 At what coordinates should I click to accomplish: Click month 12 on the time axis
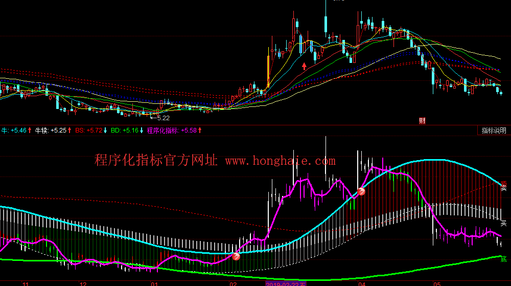pos(83,283)
